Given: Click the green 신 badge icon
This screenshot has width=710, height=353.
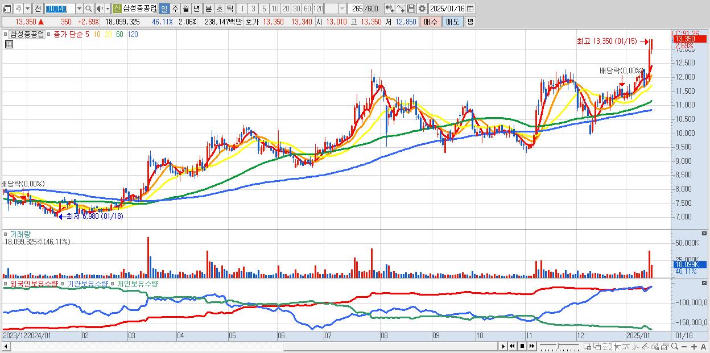Looking at the screenshot, I should [x=117, y=9].
